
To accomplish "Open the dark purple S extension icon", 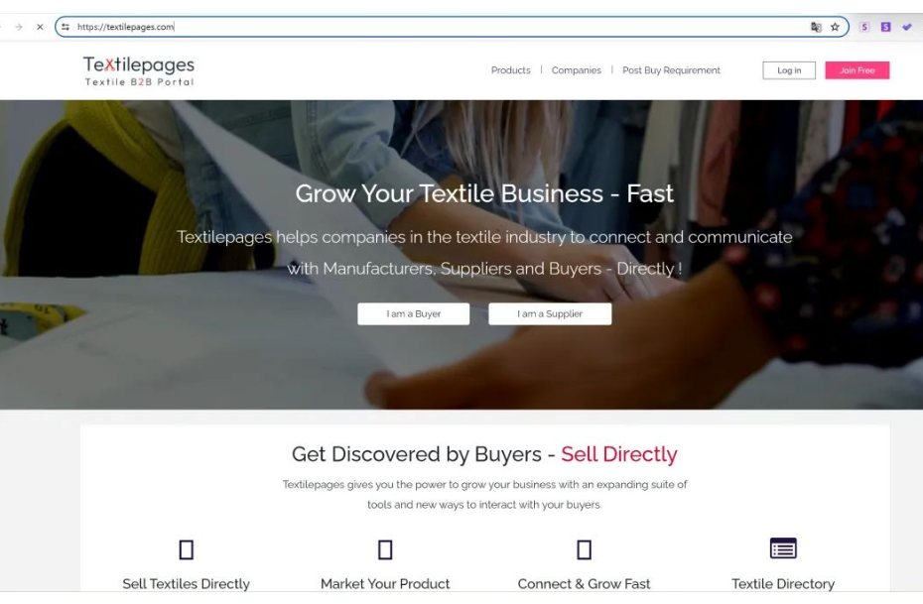I will pyautogui.click(x=885, y=27).
